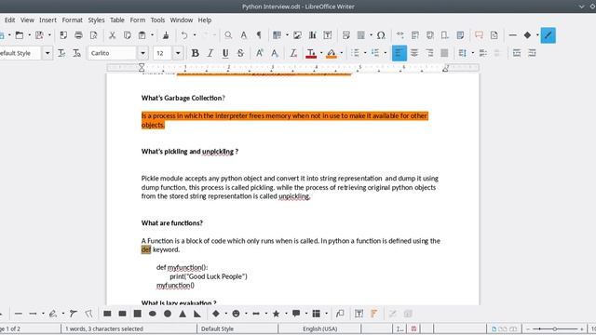Open font color dropdown arrow
596x335 pixels.
pyautogui.click(x=321, y=53)
